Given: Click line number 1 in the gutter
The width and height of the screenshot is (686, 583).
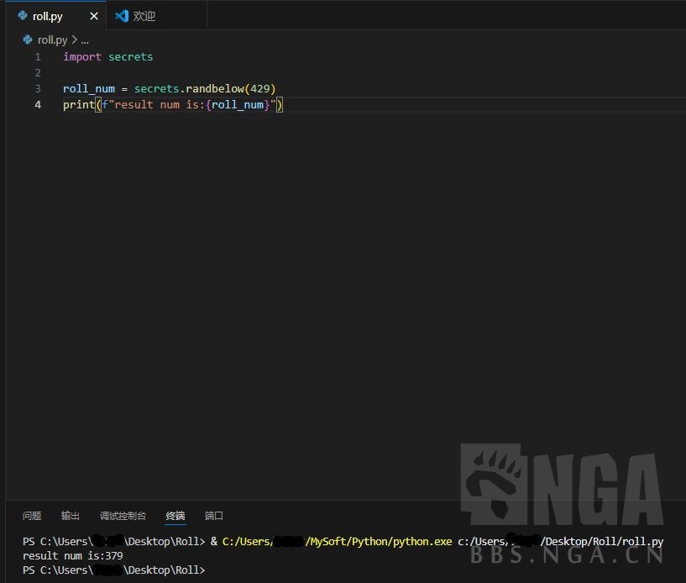Looking at the screenshot, I should [38, 57].
